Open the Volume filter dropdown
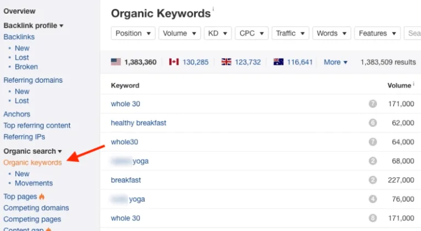This screenshot has width=421, height=231. pyautogui.click(x=179, y=33)
